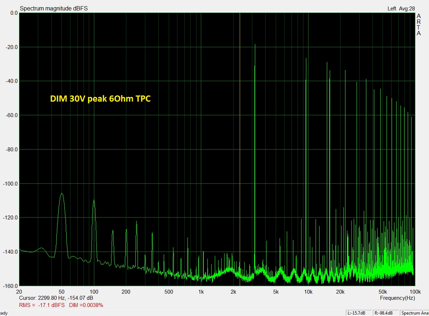Click the Cursor readout '2299.80 Hz, -154.07 dB'
This screenshot has height=316, width=429.
[x=66, y=298]
